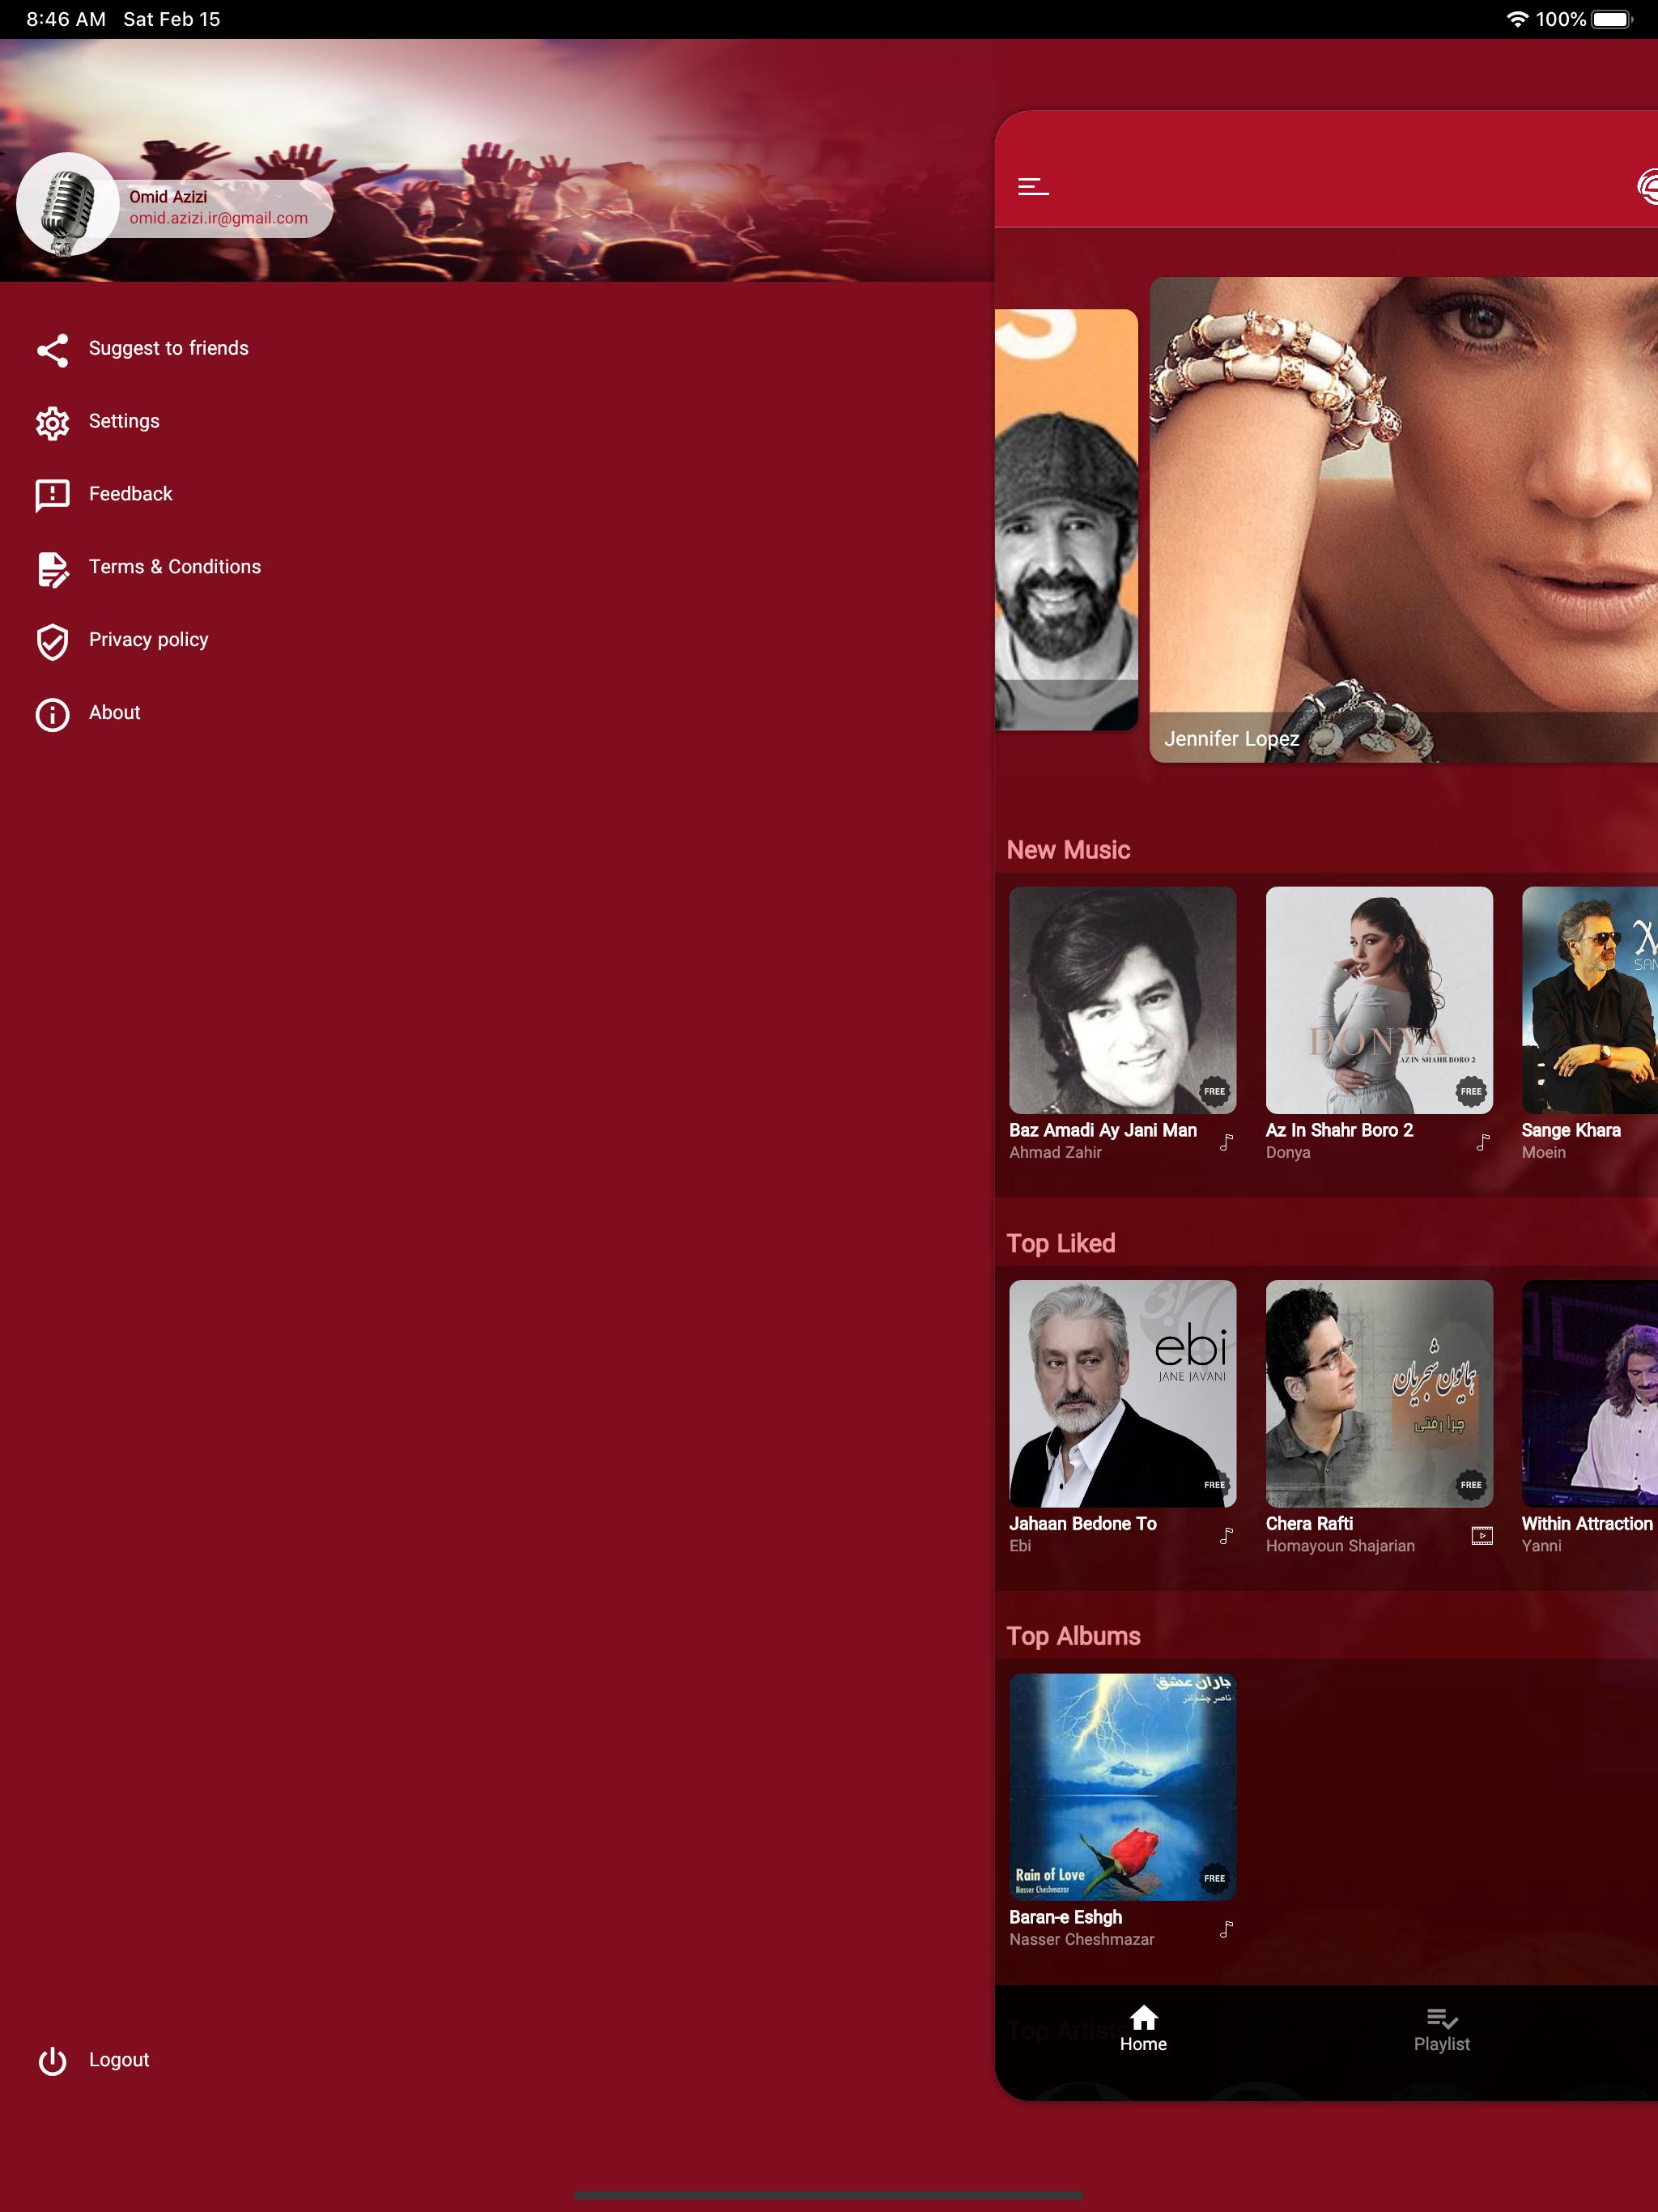
Task: Open the Jennifer Lopez banner image
Action: 1403,518
